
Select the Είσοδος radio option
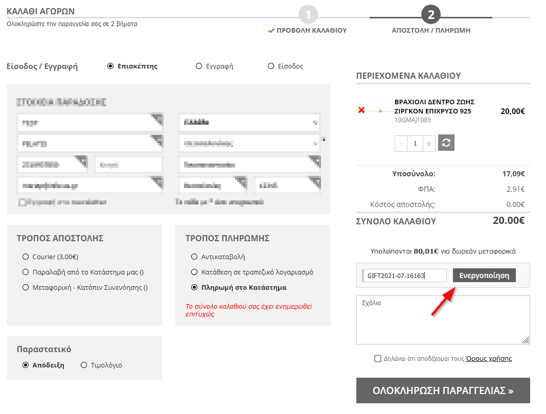coord(271,66)
